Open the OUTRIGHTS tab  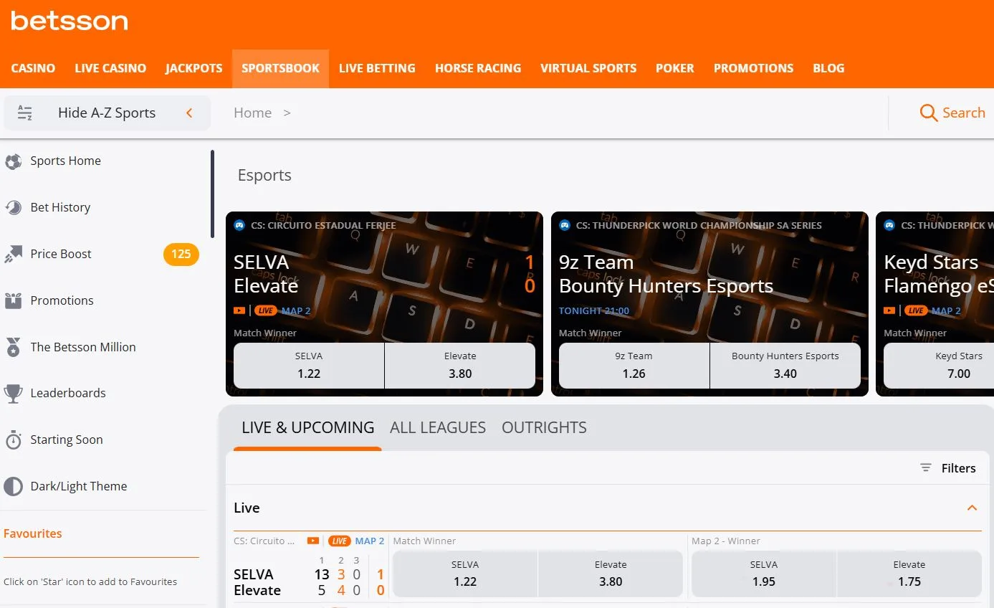click(544, 428)
